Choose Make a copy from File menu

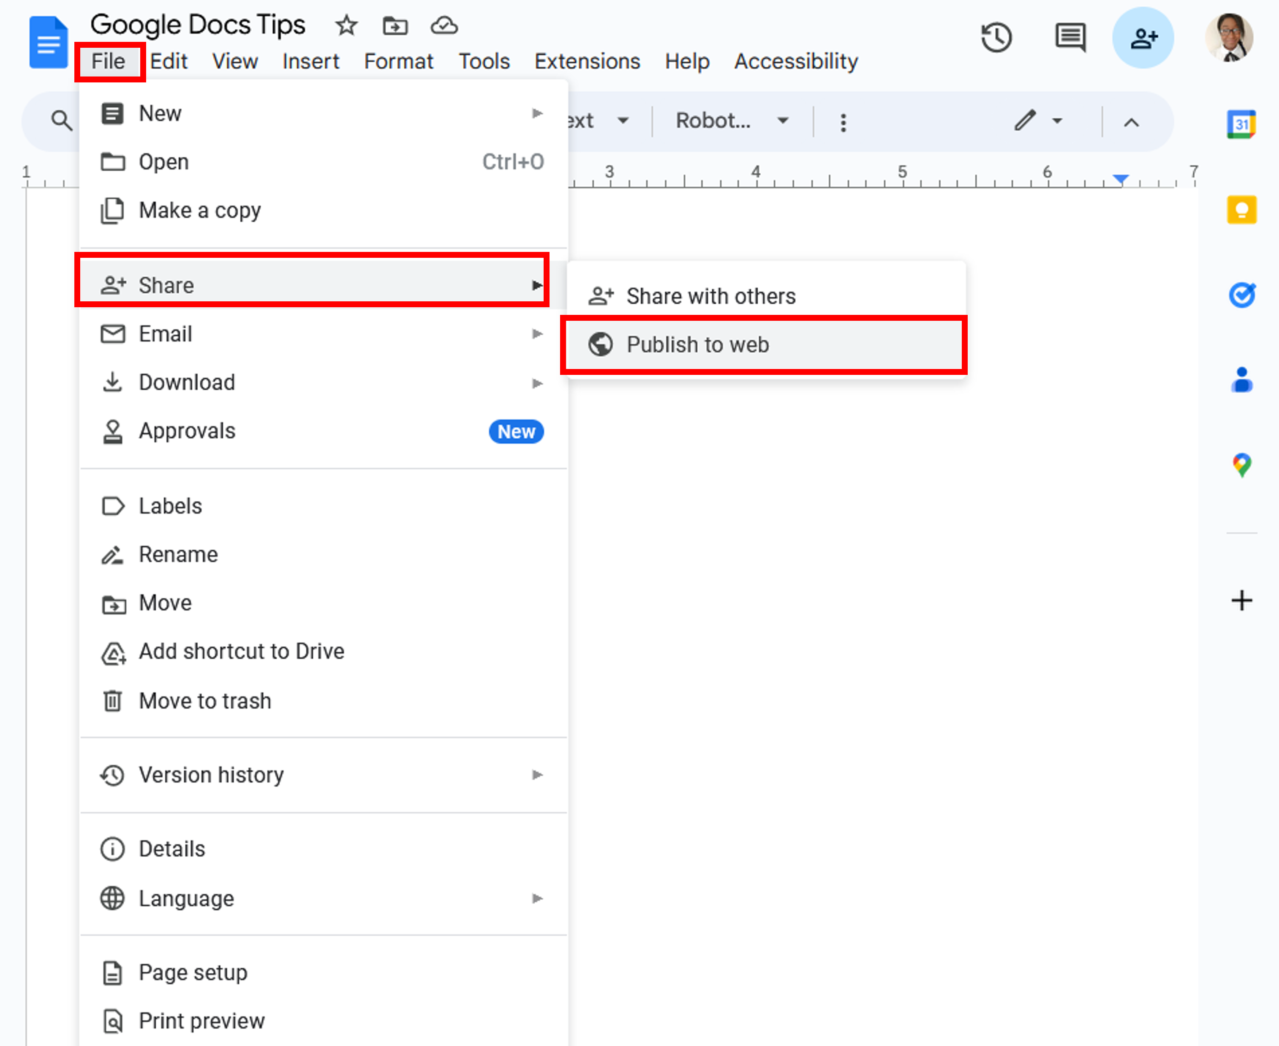[x=200, y=210]
